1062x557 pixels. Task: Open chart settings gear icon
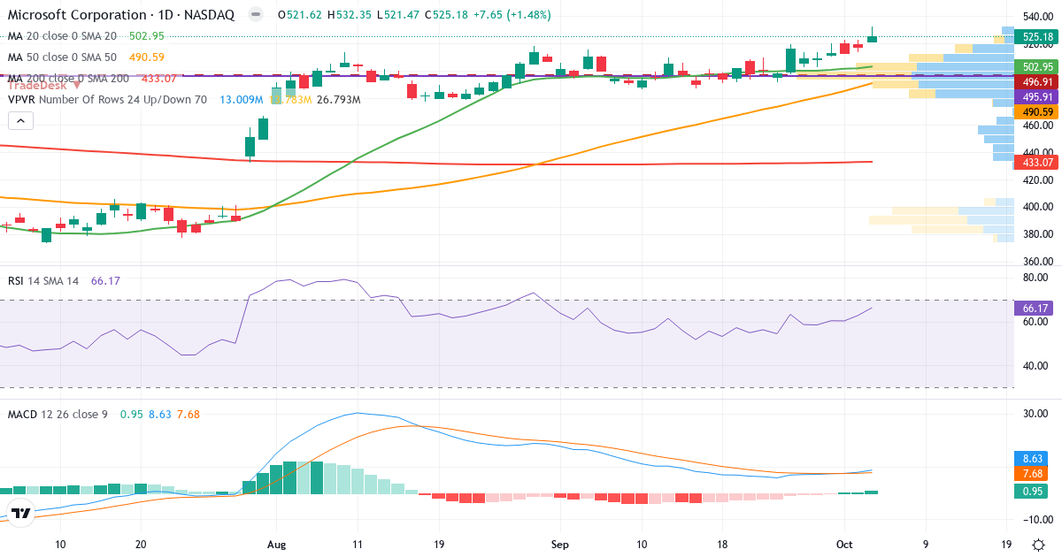pos(1037,545)
